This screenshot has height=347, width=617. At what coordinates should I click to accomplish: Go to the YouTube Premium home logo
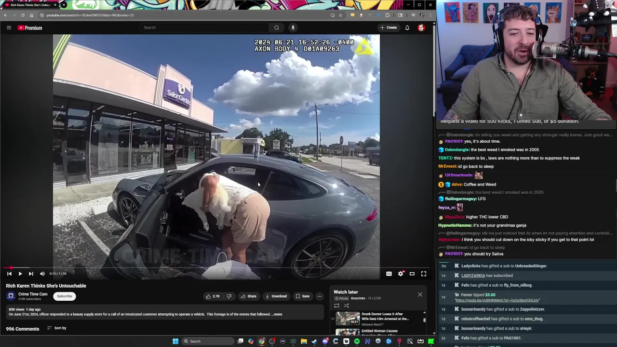(30, 27)
